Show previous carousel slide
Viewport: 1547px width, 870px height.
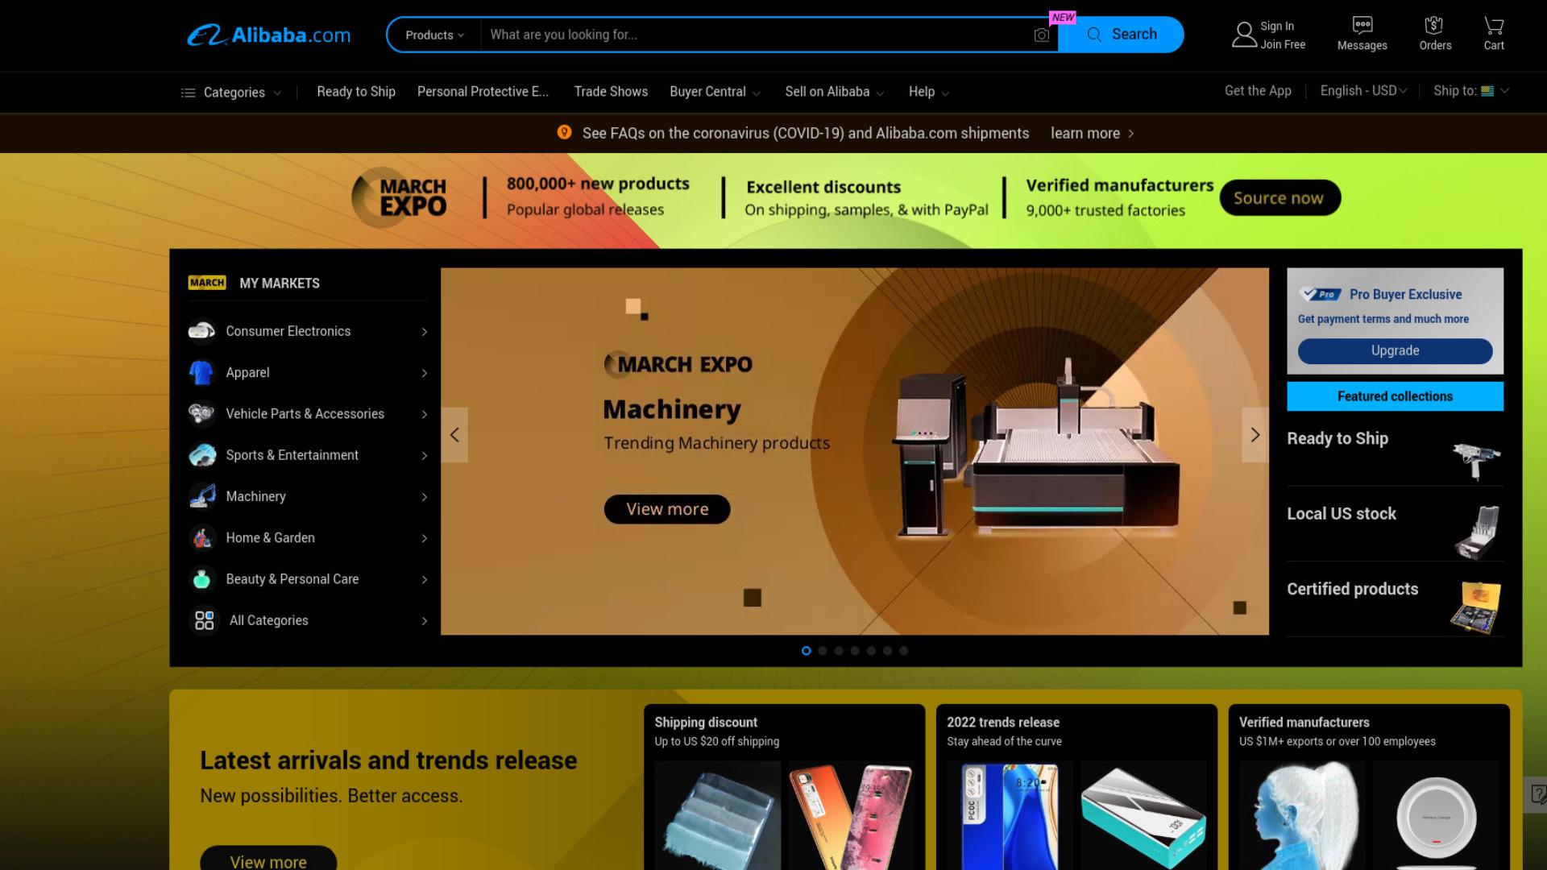point(454,435)
